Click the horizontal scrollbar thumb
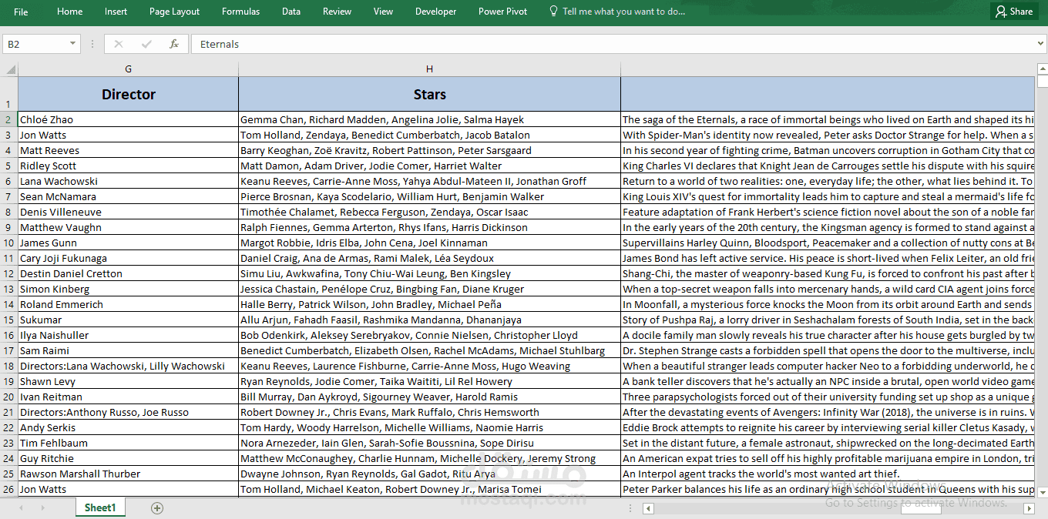 (922, 508)
